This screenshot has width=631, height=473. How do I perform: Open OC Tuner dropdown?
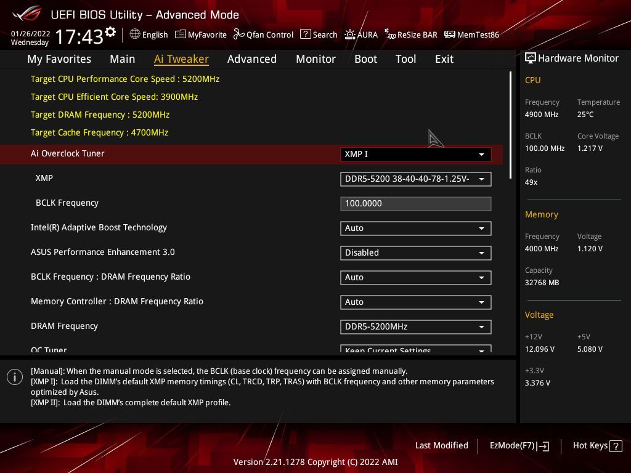[x=416, y=349]
